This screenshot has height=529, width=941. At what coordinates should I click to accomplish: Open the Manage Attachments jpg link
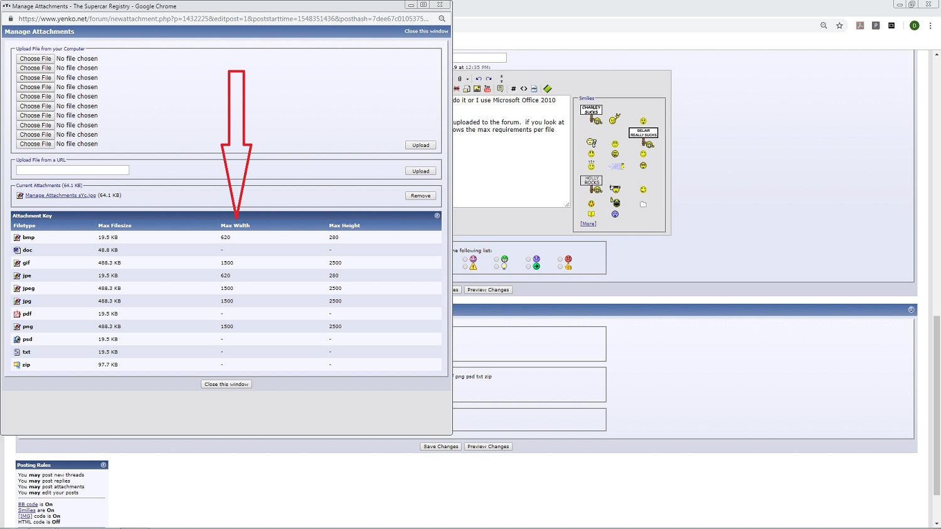[60, 195]
